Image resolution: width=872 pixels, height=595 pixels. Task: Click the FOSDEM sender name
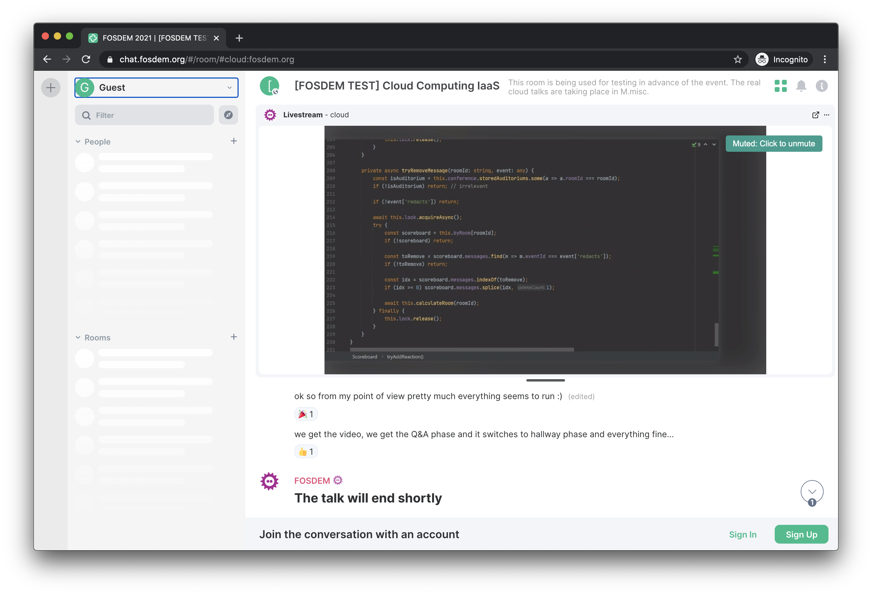click(x=312, y=480)
